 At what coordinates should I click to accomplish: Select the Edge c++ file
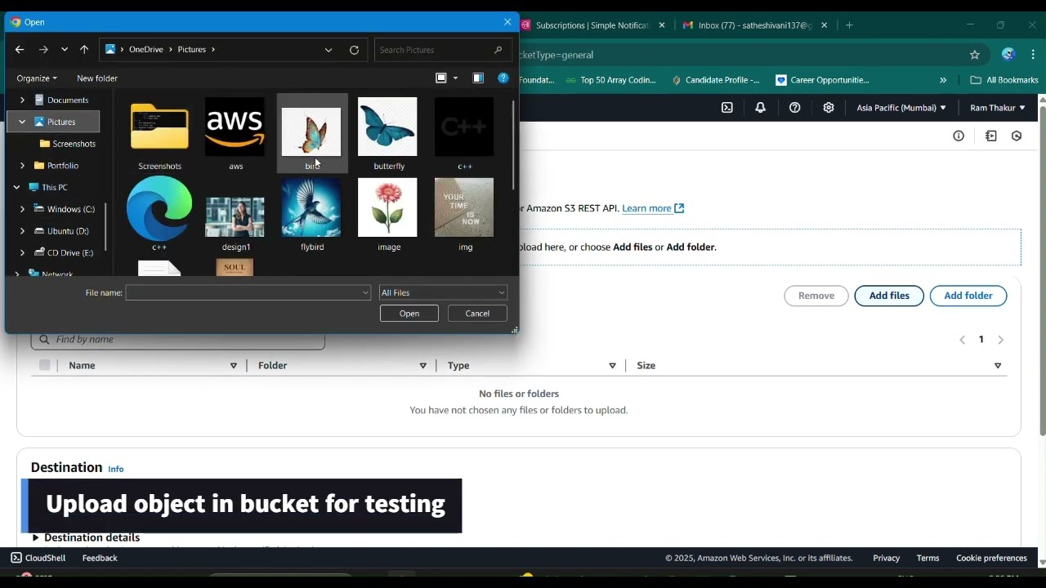159,215
